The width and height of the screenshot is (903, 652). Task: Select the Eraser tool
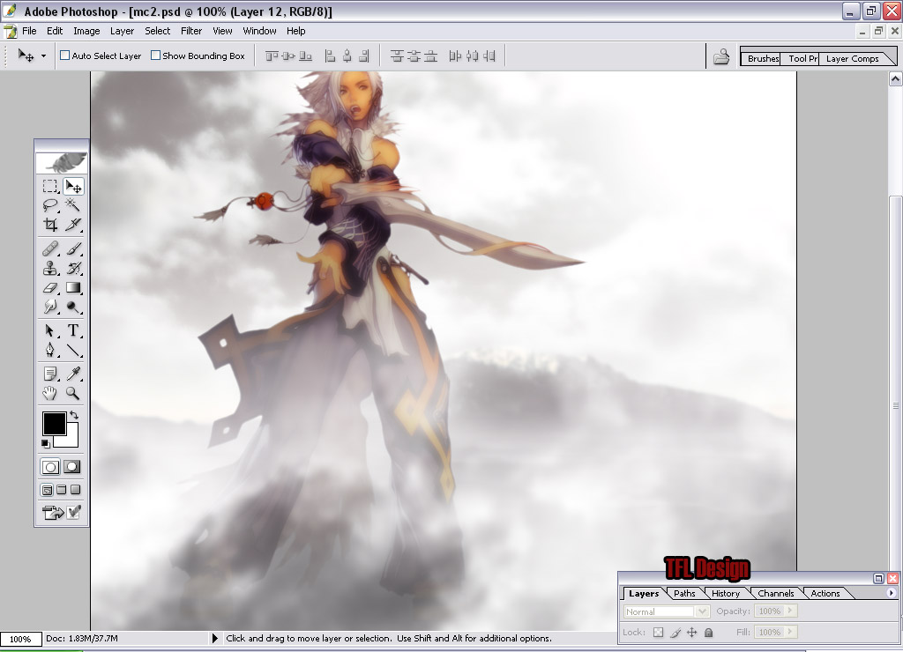click(50, 287)
